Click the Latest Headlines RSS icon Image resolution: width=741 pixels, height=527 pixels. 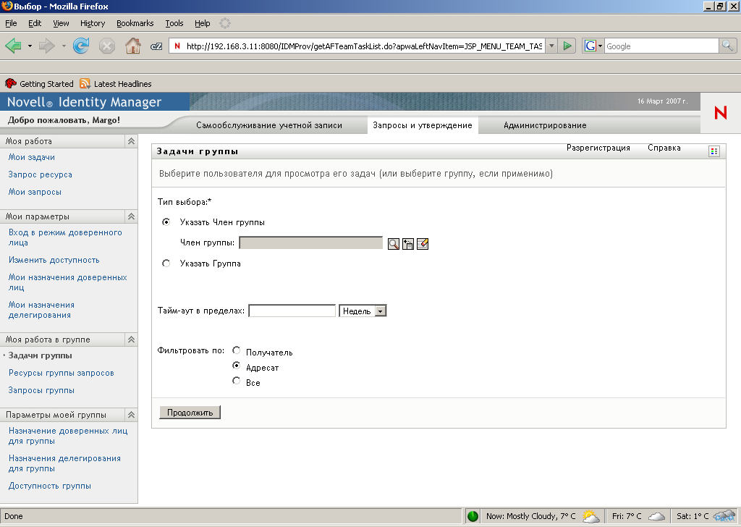tap(85, 84)
